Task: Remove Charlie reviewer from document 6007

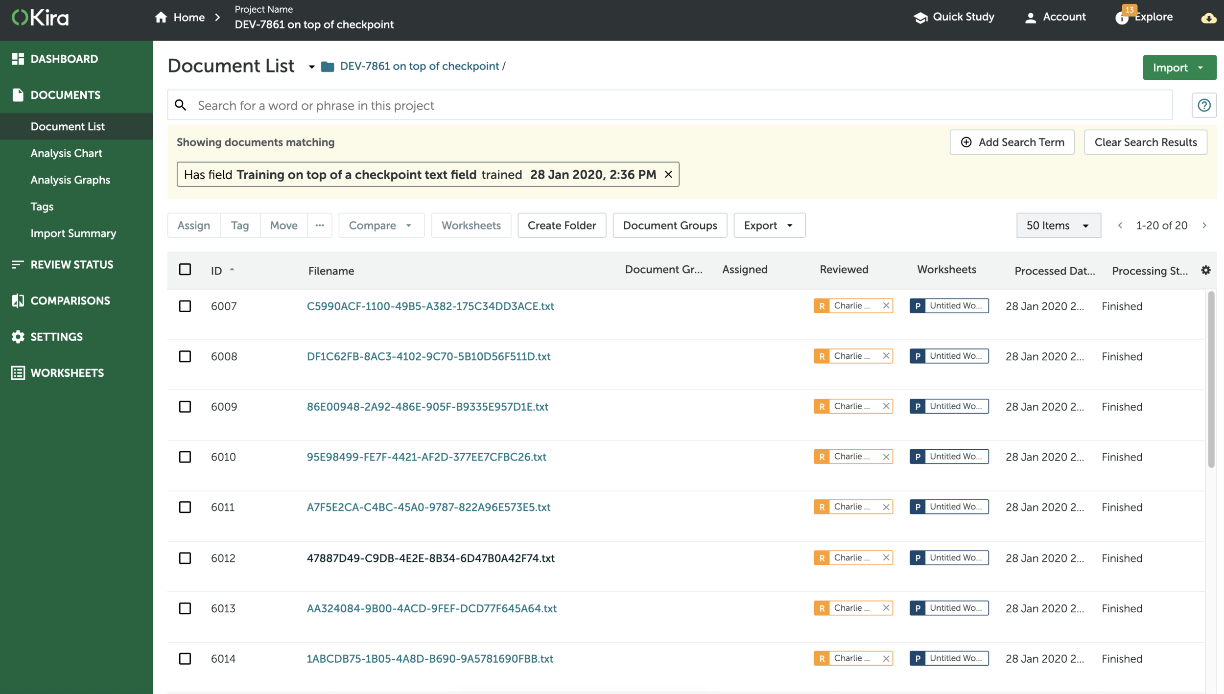Action: tap(886, 306)
